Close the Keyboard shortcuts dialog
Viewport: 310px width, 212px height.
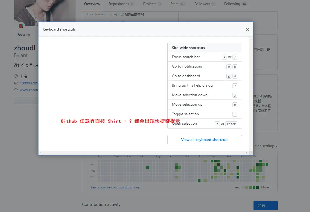[247, 29]
